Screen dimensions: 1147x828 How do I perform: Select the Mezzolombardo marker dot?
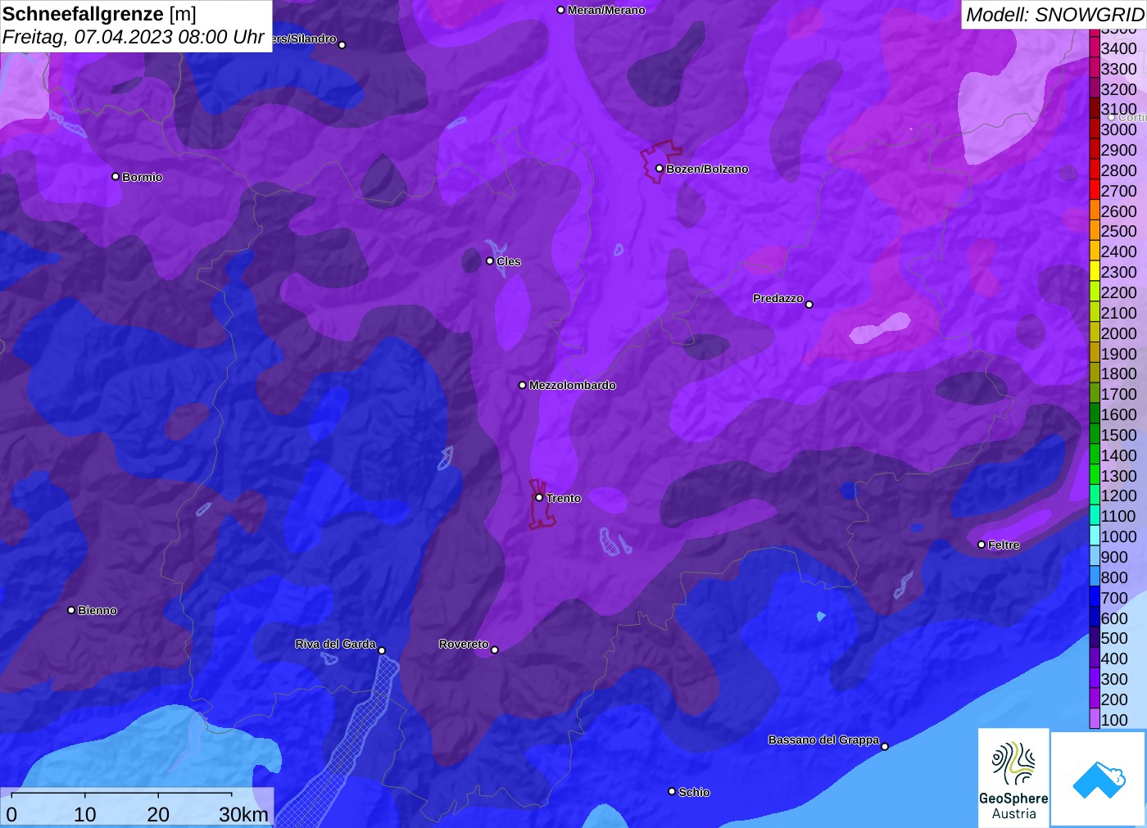(523, 385)
